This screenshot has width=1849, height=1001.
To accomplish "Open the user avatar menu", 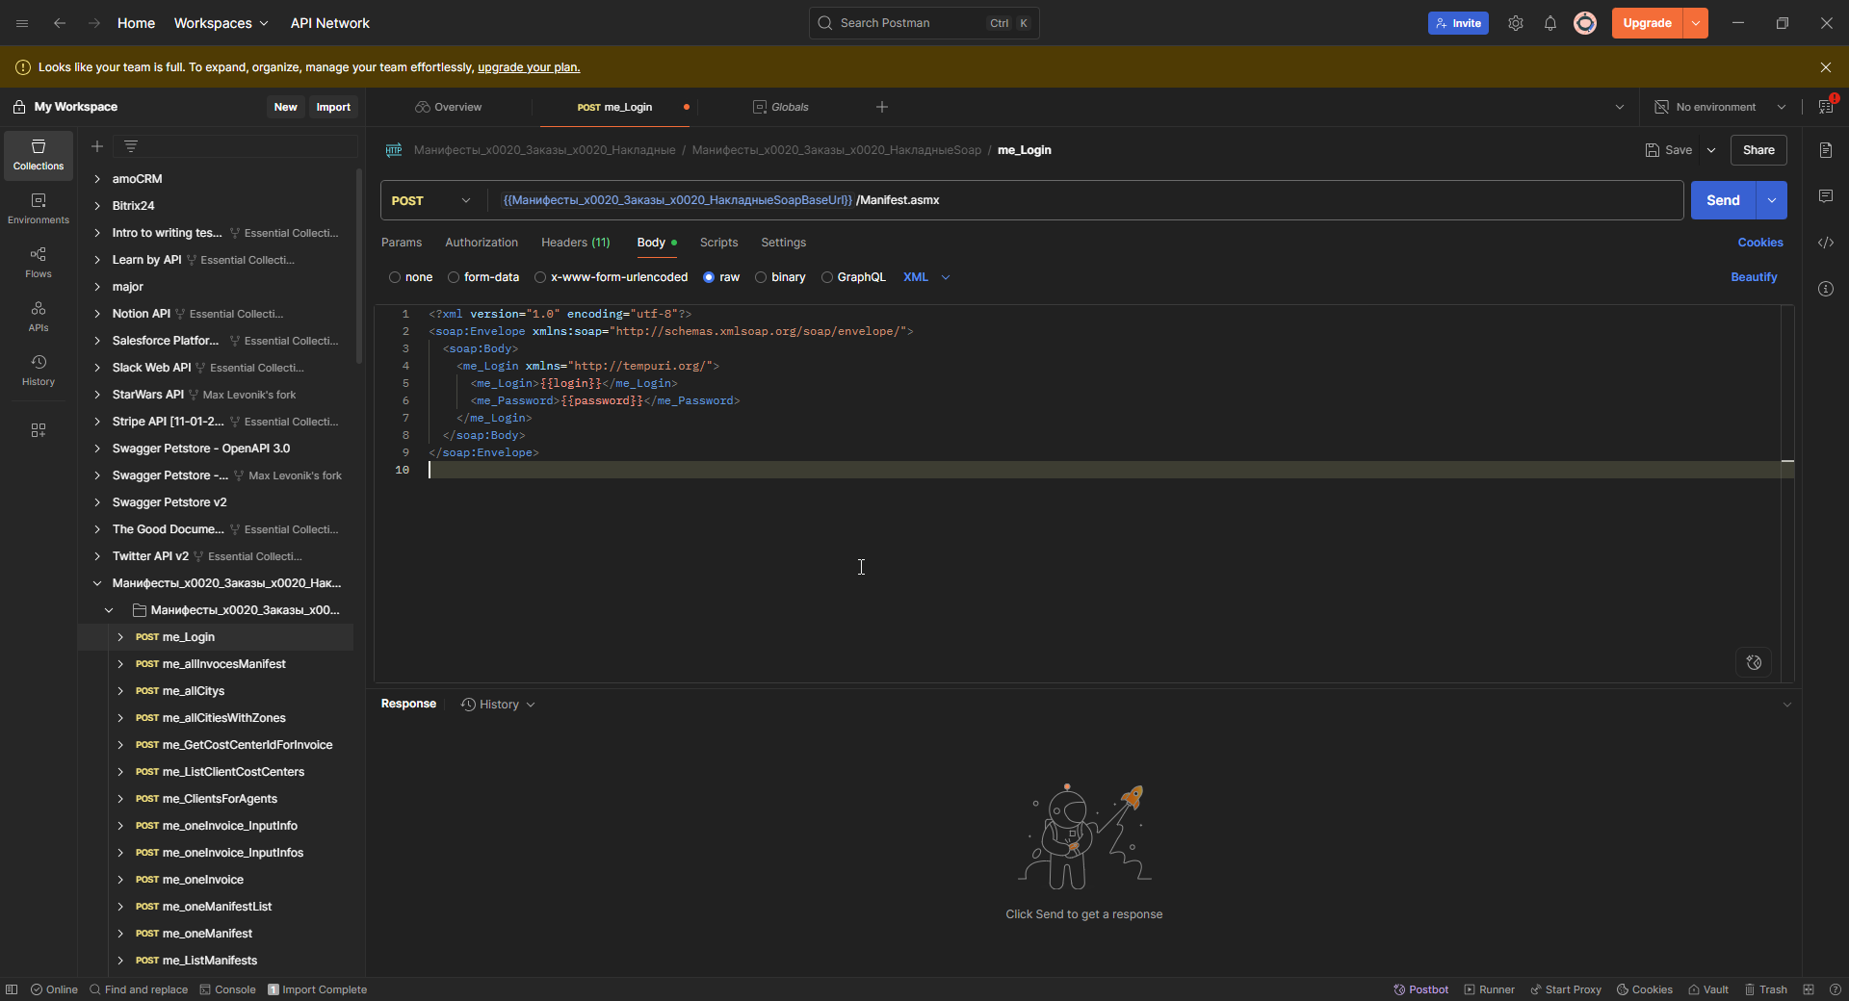I will click(x=1585, y=23).
